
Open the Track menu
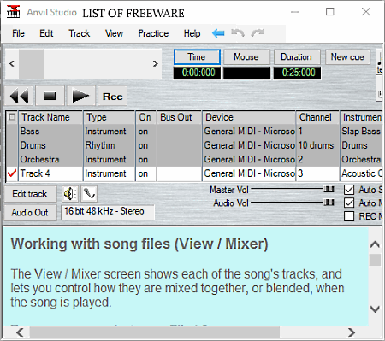(x=80, y=33)
